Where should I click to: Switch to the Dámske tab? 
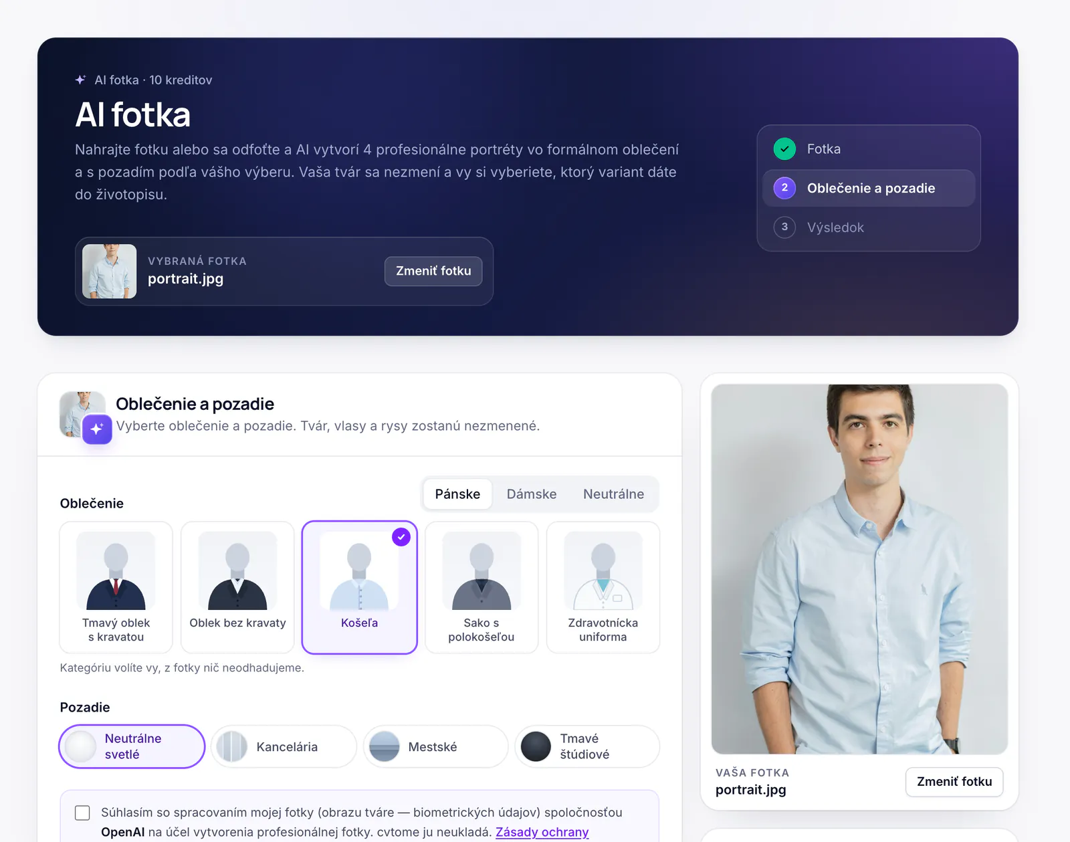click(532, 494)
